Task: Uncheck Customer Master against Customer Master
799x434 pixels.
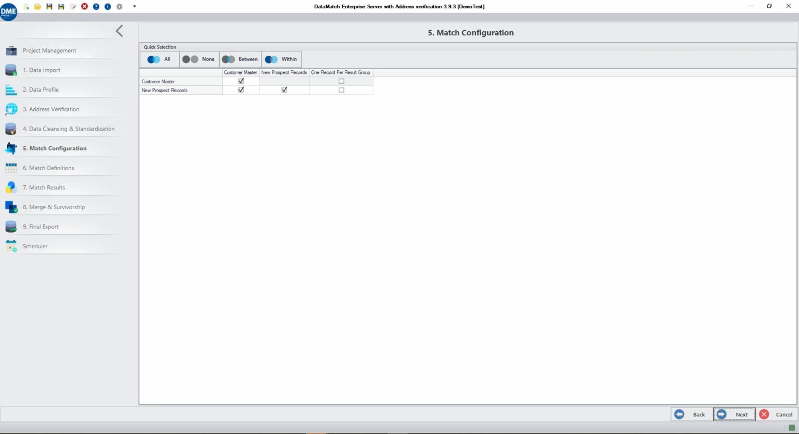Action: point(241,81)
